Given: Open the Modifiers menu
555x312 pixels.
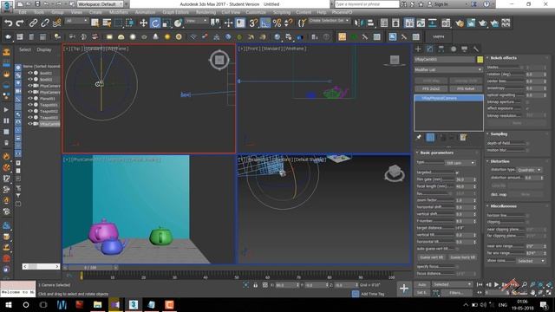Looking at the screenshot, I should (118, 12).
